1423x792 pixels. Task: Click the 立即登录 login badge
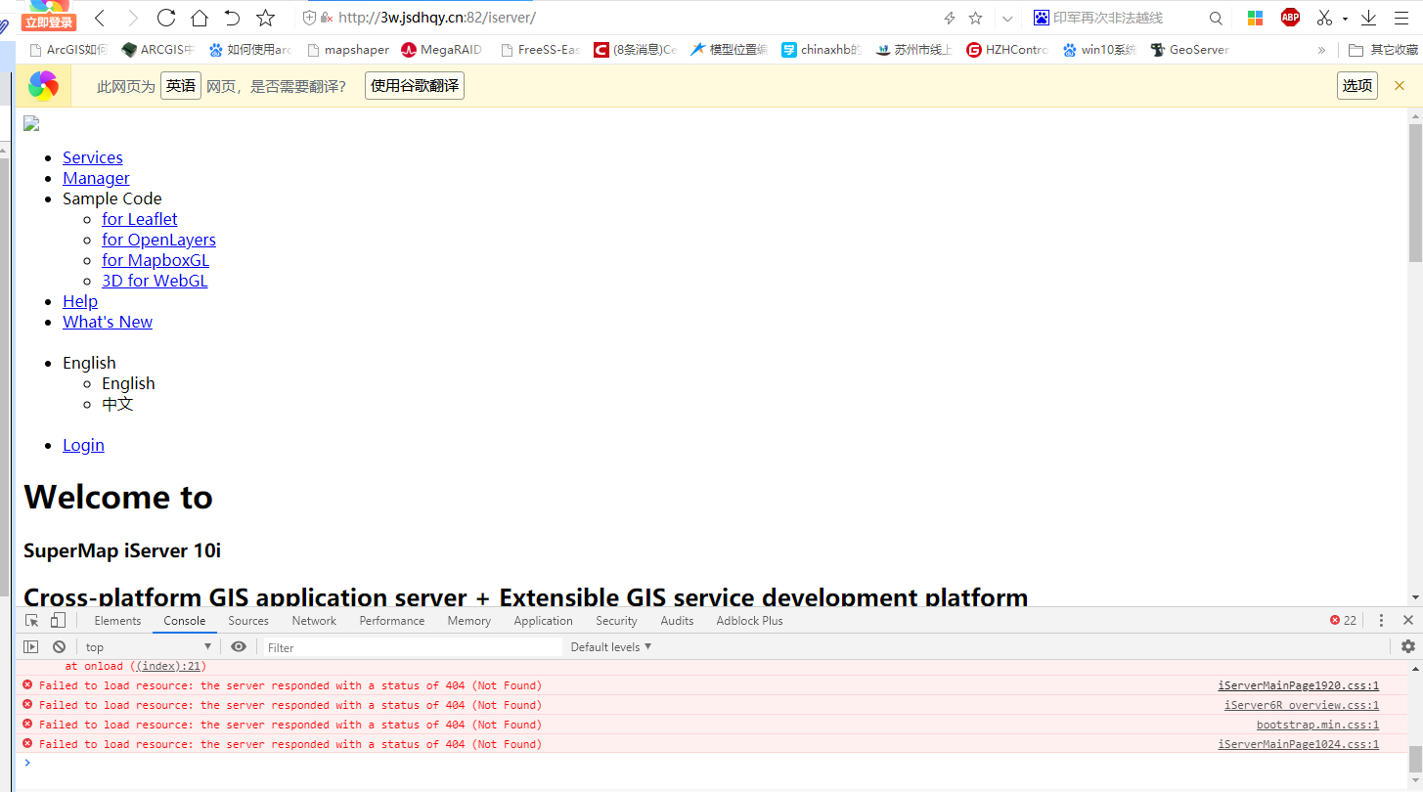[49, 22]
